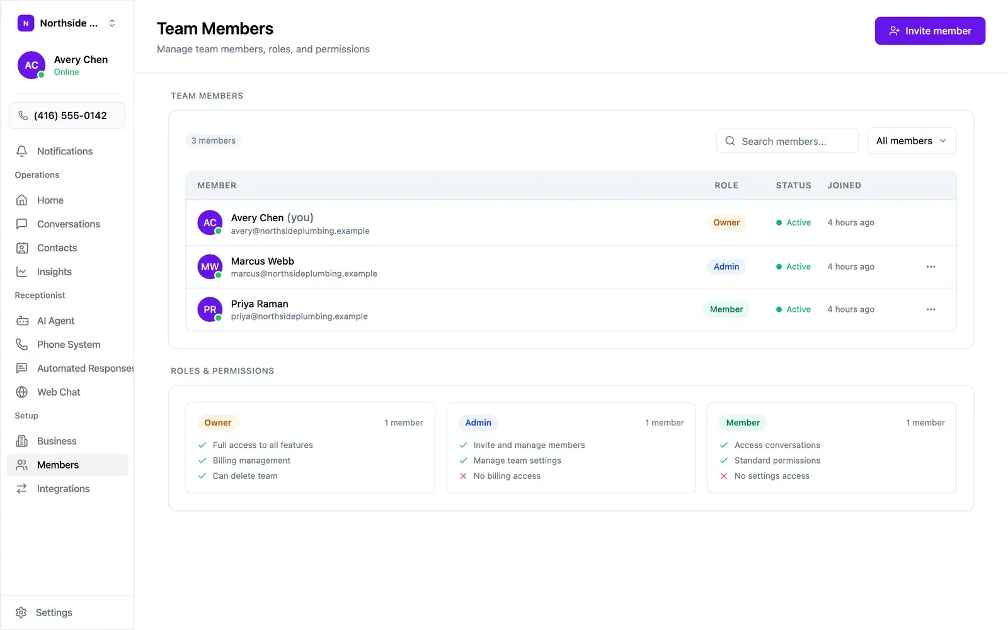Click the Member role badge for Priya Raman
The image size is (1008, 630).
[726, 309]
